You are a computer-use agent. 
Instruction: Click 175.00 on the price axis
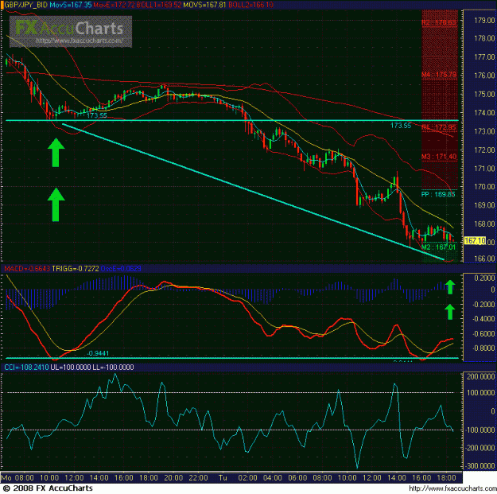[484, 94]
